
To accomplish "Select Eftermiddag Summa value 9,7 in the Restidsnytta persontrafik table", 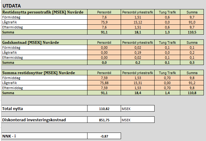I will coord(192,27).
